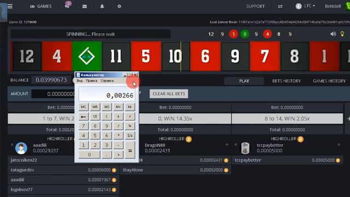Click the SUPPORT link
The width and height of the screenshot is (350, 197).
point(255,6)
